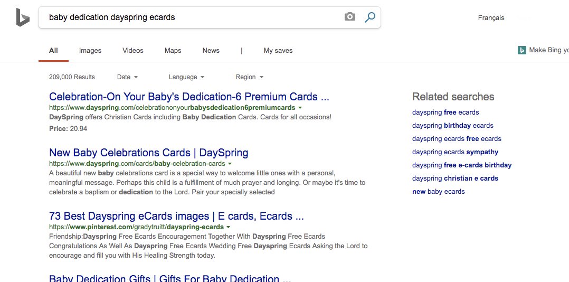Screen dimensions: 569x282
Task: Open Celebration-On Your Baby's Dedication result
Action: point(189,97)
